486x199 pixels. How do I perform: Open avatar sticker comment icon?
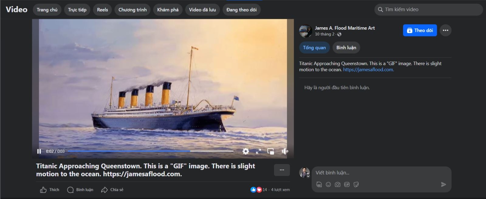pyautogui.click(x=319, y=184)
